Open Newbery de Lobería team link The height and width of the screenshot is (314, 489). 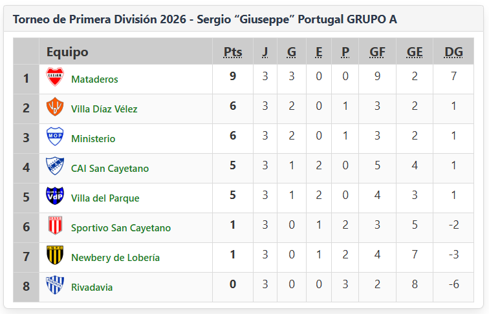tap(115, 257)
